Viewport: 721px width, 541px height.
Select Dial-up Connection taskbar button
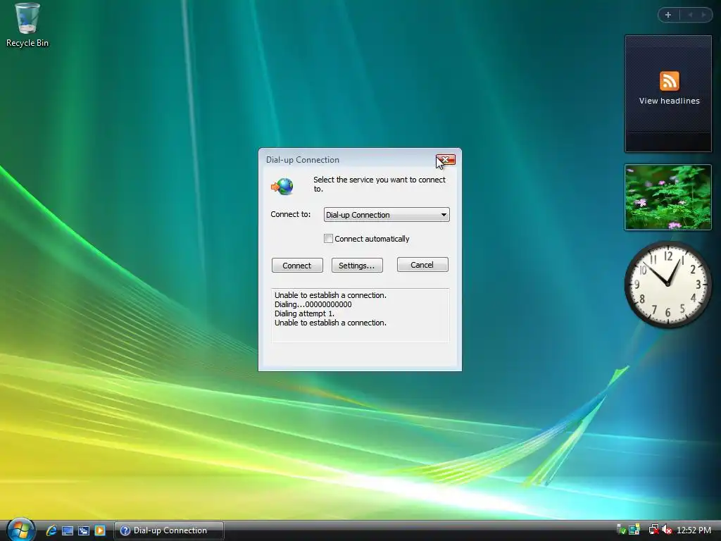[169, 530]
